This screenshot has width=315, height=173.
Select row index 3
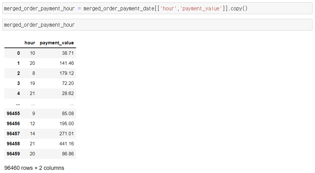19,83
